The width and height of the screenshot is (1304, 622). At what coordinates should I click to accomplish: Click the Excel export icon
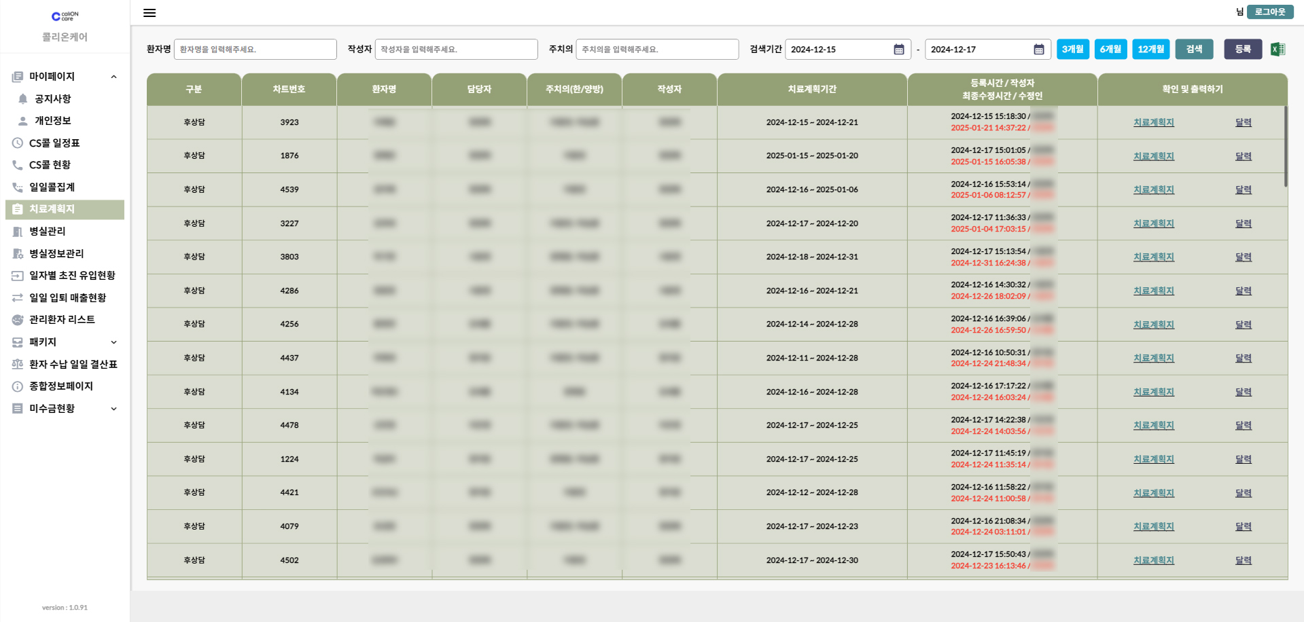pyautogui.click(x=1277, y=49)
